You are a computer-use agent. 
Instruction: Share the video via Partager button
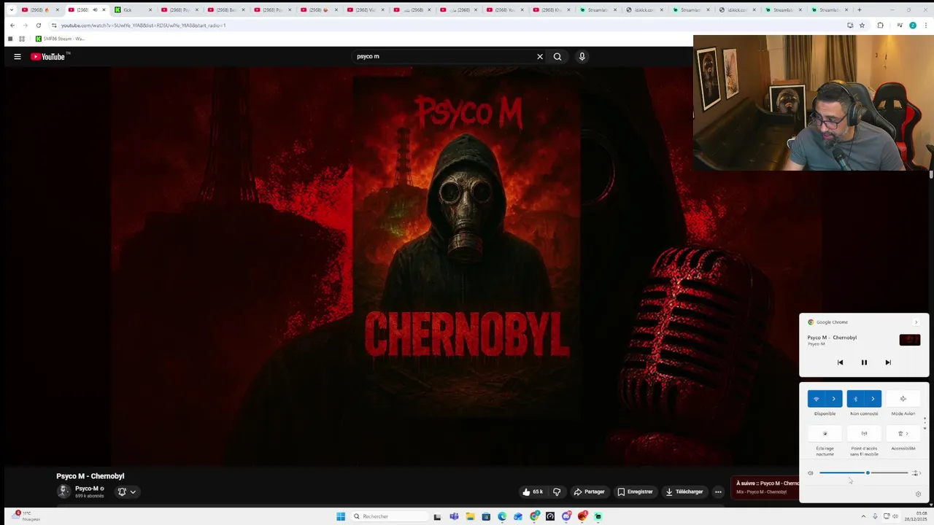click(x=589, y=491)
